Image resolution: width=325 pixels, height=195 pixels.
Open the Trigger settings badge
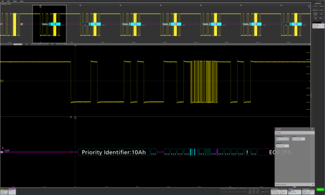click(295, 192)
